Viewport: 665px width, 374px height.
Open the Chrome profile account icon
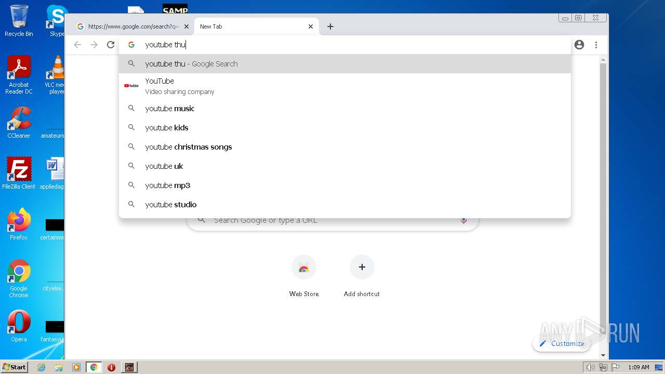[x=579, y=45]
